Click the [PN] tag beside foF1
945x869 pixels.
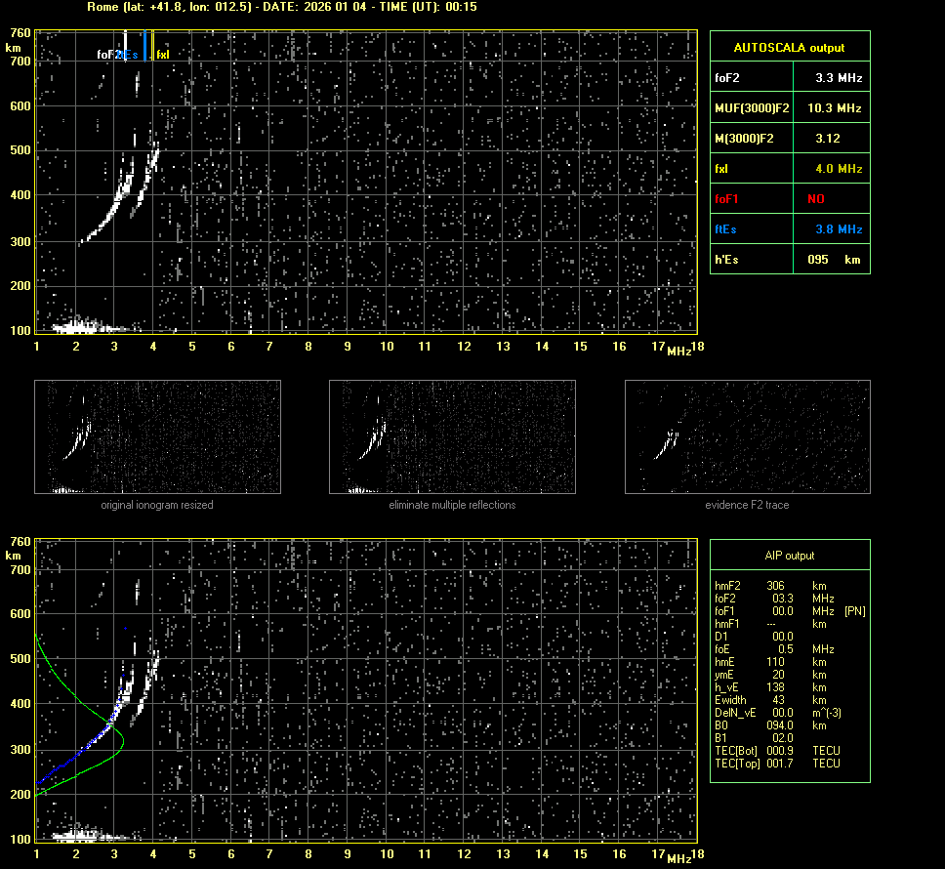[854, 611]
